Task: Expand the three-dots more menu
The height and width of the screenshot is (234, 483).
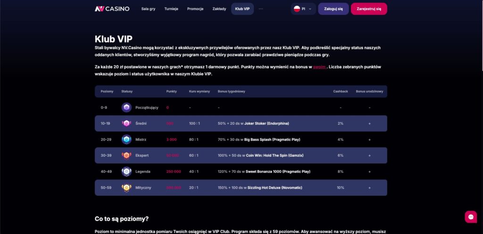Action: (261, 9)
